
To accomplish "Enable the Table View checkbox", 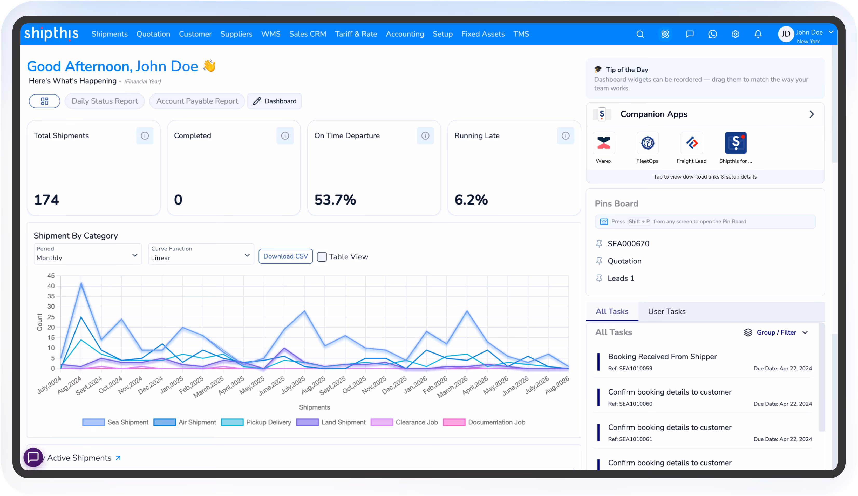I will click(x=322, y=257).
